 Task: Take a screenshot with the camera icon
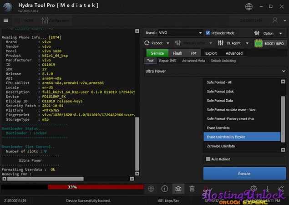tap(178, 189)
